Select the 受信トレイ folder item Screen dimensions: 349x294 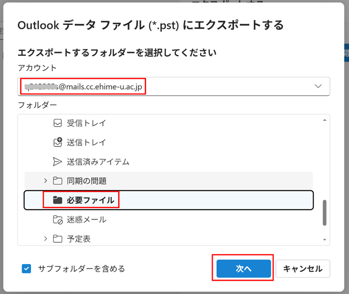coord(86,123)
